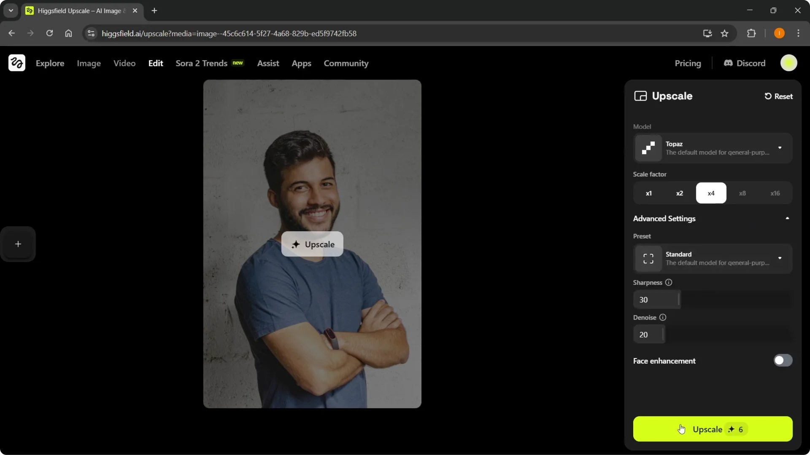Open the Topaz model dropdown

pyautogui.click(x=780, y=148)
